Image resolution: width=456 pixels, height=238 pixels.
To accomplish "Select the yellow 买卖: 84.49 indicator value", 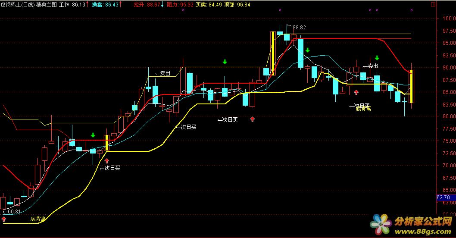I will coord(209,5).
